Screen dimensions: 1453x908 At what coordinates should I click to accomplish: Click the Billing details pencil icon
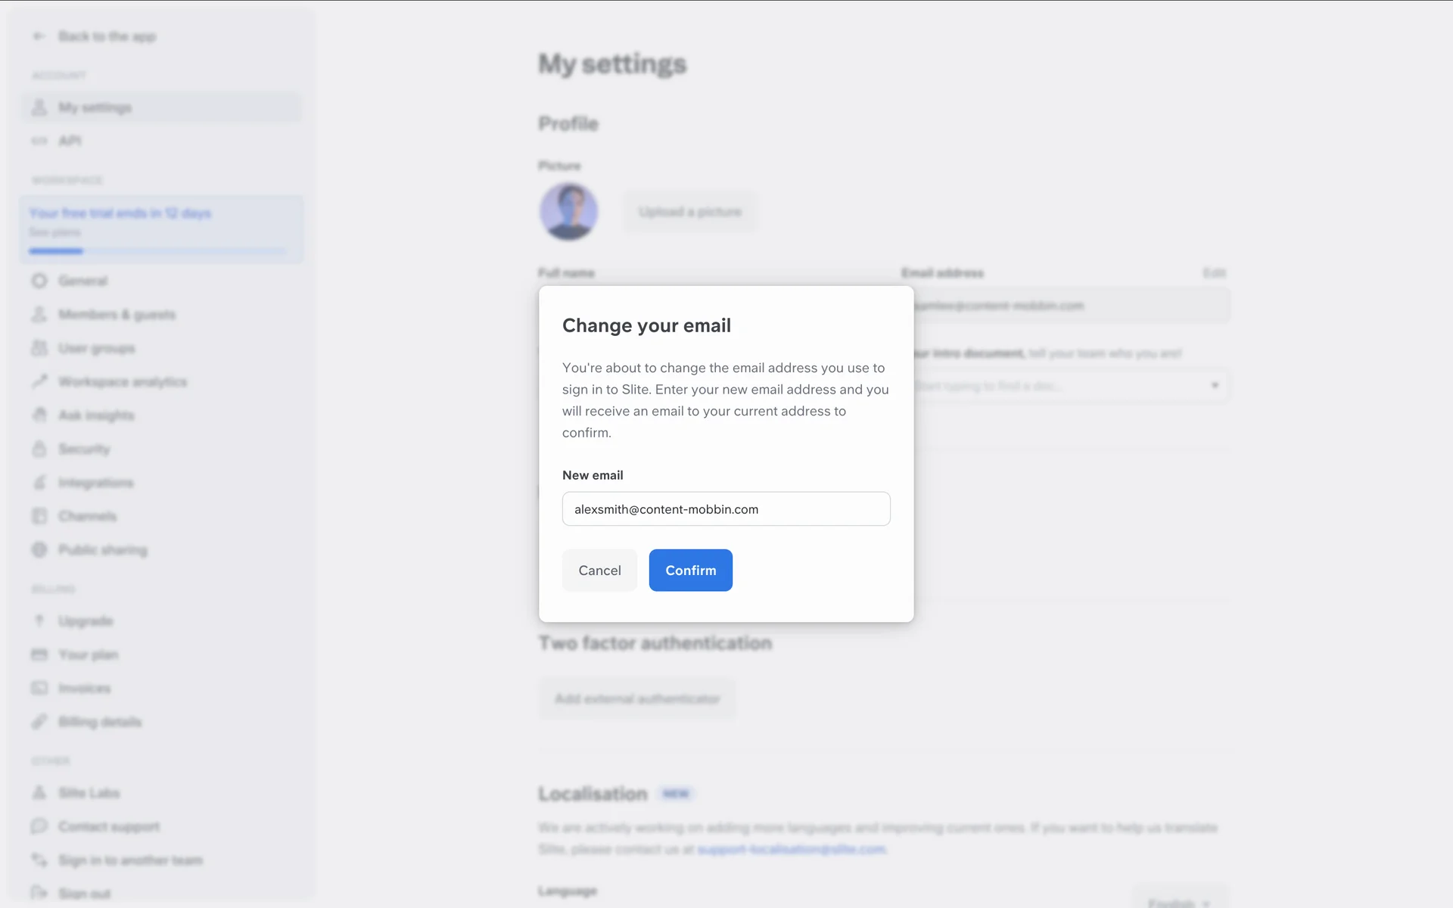(x=39, y=722)
